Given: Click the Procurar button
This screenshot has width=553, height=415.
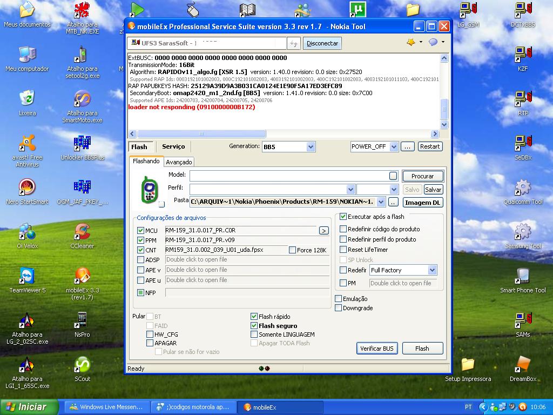Looking at the screenshot, I should click(422, 176).
